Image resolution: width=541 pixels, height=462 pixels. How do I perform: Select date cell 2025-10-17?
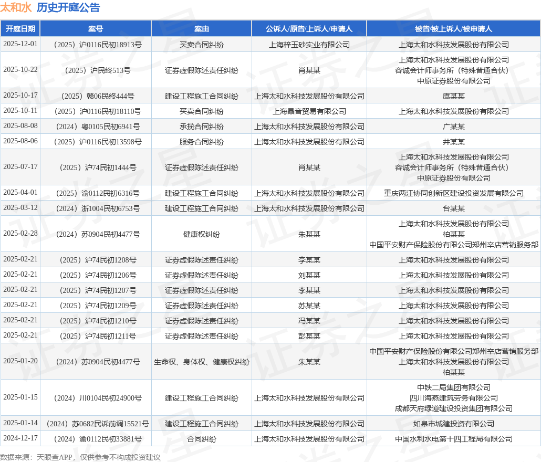(x=20, y=96)
